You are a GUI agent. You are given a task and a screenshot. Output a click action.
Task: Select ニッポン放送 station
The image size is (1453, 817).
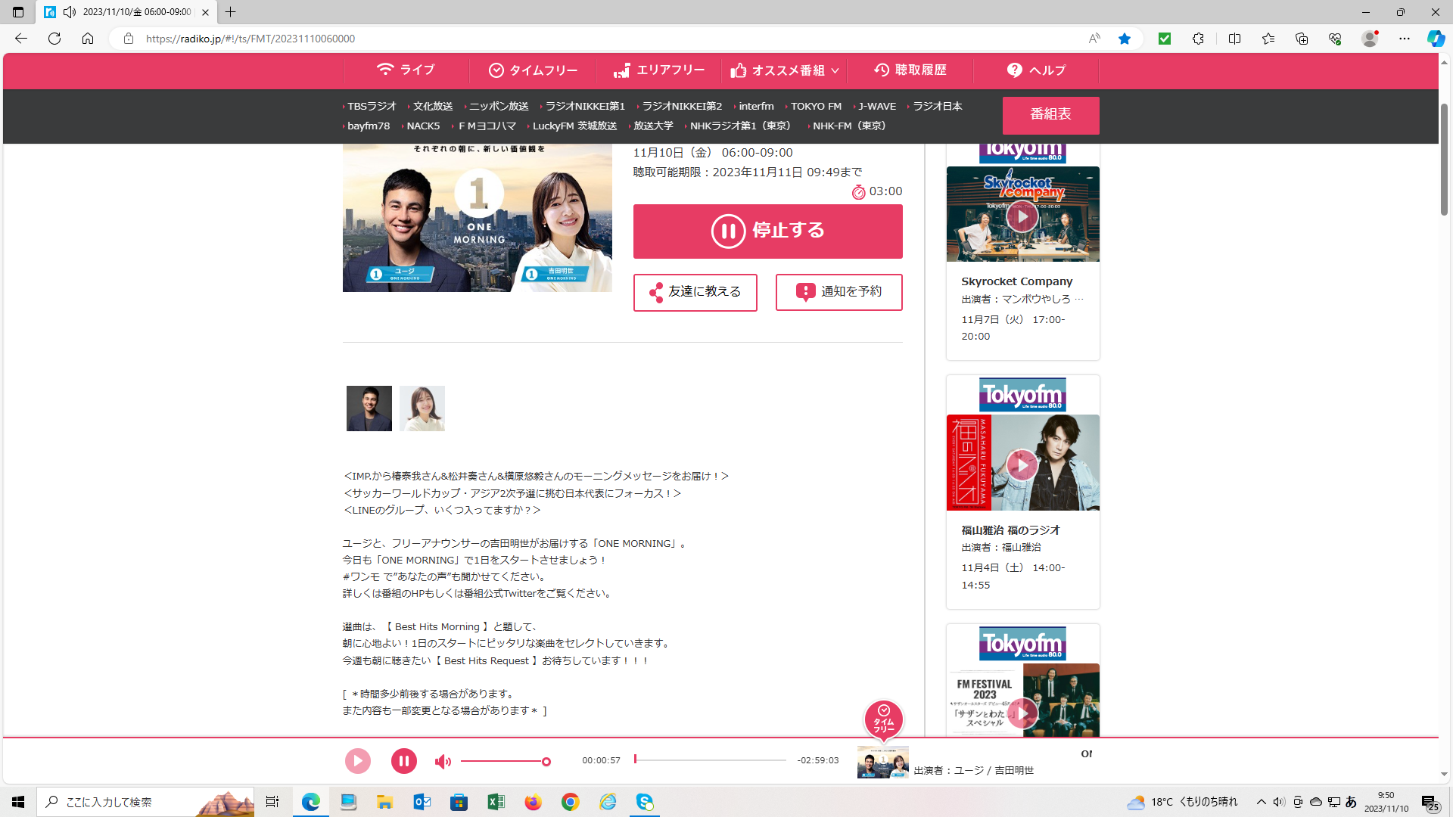point(498,107)
